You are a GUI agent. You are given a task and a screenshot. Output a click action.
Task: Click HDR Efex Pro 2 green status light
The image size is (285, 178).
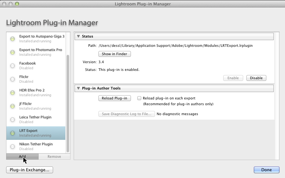(x=13, y=93)
